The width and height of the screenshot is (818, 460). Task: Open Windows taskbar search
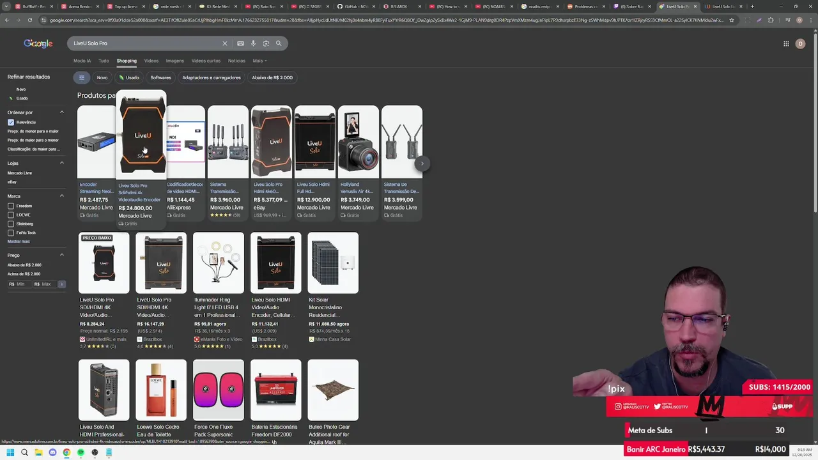24,452
